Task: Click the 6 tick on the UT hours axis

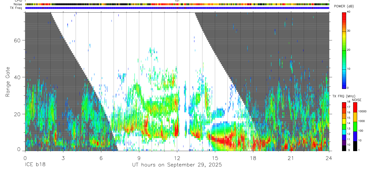Action: [x=101, y=158]
